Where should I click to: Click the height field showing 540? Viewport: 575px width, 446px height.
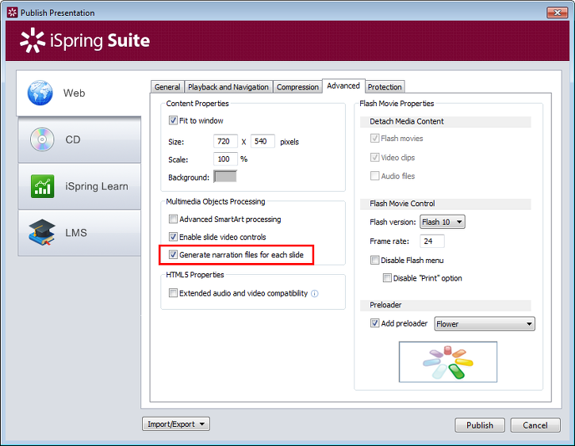tap(263, 141)
